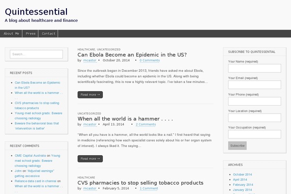This screenshot has width=291, height=194.
Task: Open Reliance data card in chennai link
Action: [35, 181]
